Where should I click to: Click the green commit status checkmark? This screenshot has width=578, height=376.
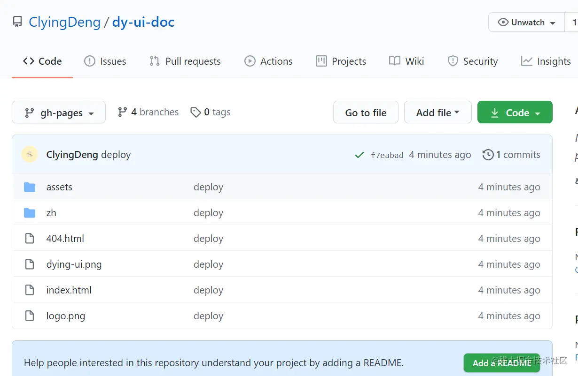(x=359, y=155)
